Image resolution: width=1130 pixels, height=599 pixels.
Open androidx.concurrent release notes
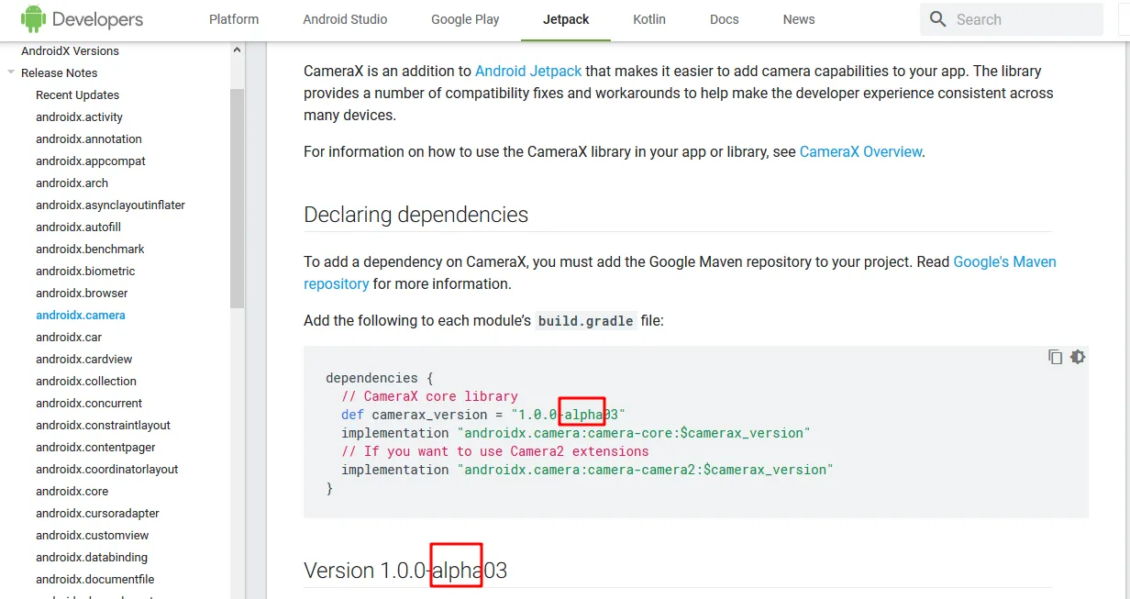coord(89,403)
